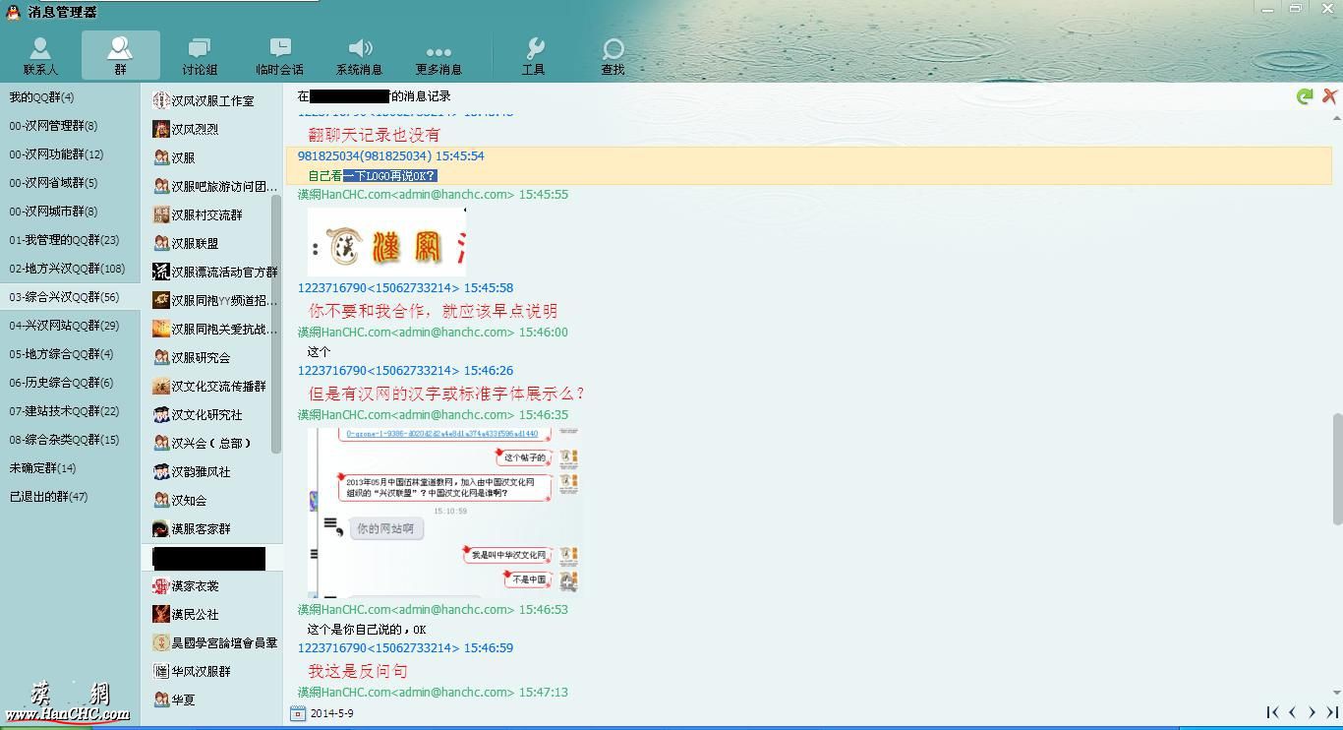Close the message record with red X
1343x730 pixels.
point(1329,95)
